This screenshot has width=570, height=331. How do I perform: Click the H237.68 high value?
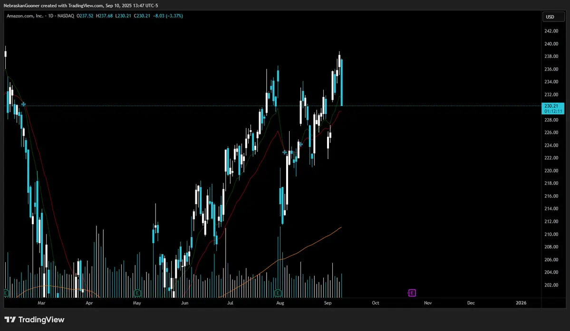point(104,16)
